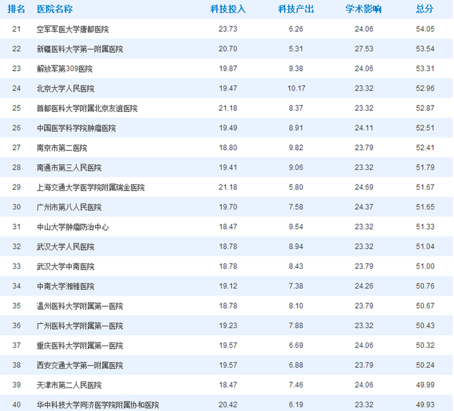
Task: Click total score 51.00
Action: pos(425,266)
